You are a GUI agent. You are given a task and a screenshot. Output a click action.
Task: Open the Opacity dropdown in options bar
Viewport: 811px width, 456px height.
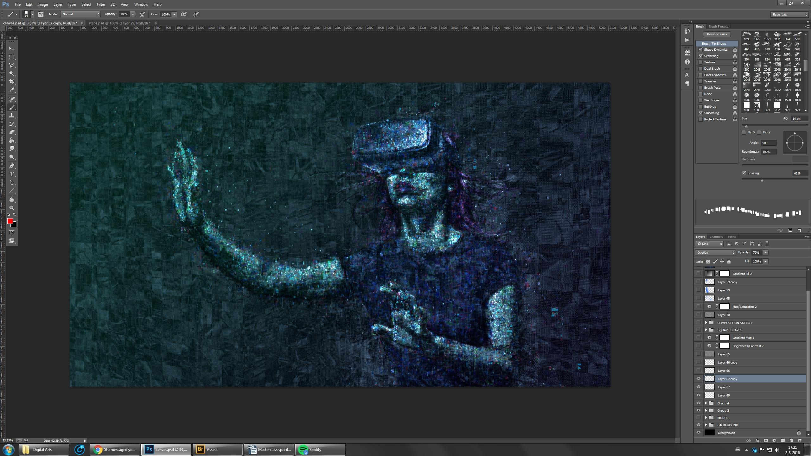[x=133, y=14]
